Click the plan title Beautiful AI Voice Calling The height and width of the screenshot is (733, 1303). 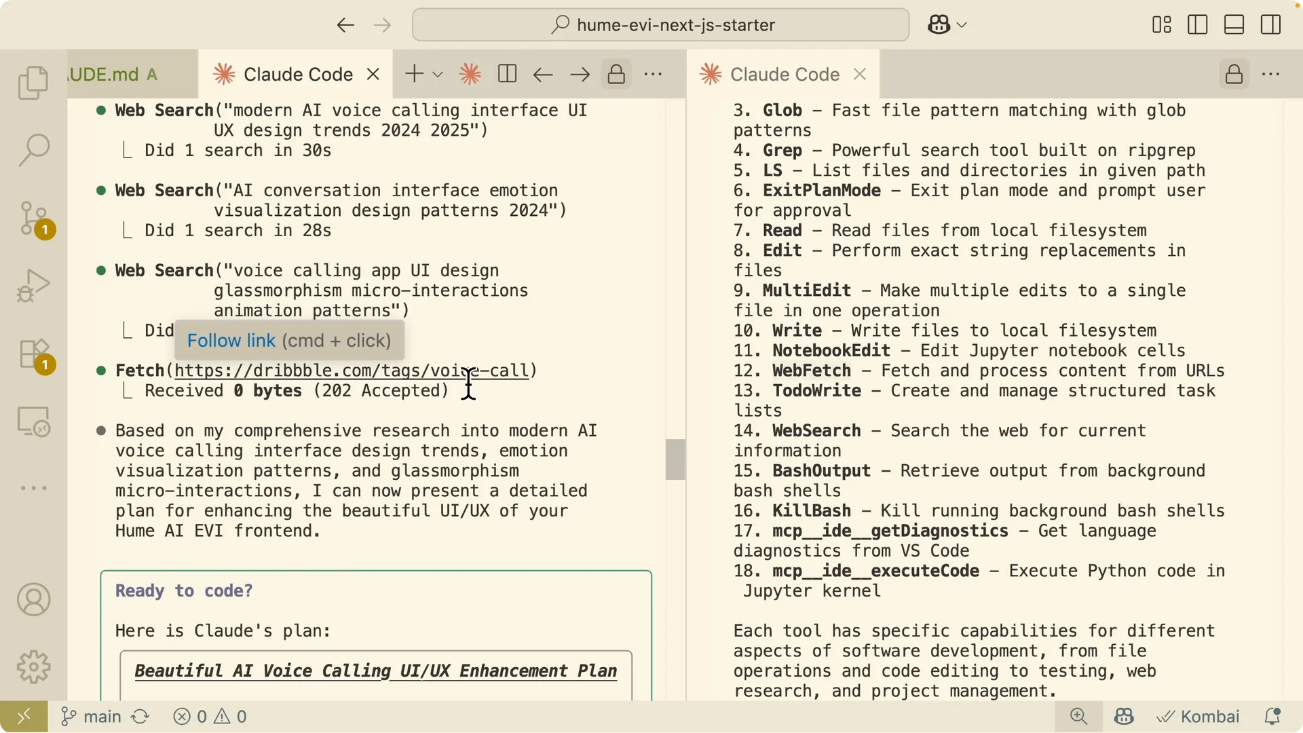[375, 671]
